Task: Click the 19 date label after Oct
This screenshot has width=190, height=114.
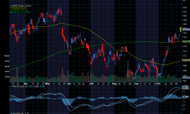Action: tap(171, 84)
